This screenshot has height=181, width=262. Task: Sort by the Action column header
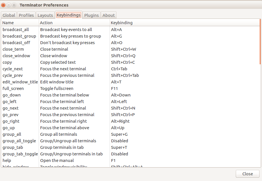[74, 23]
